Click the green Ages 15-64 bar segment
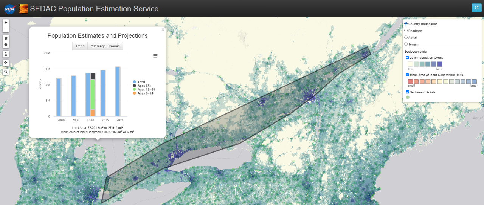This screenshot has height=205, width=484. 93,94
